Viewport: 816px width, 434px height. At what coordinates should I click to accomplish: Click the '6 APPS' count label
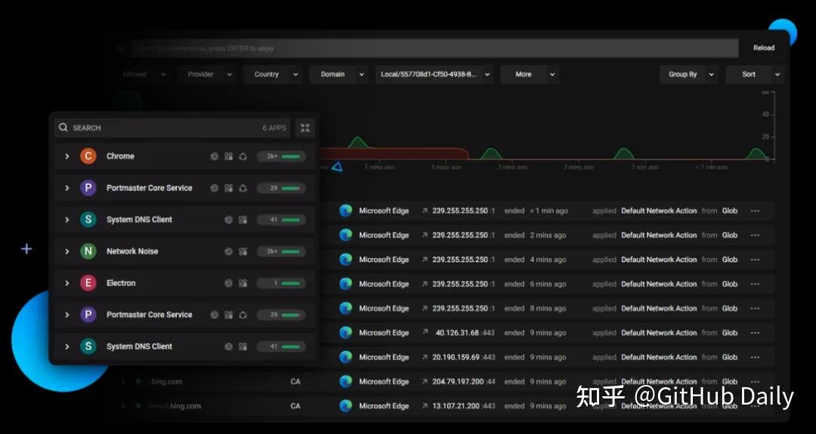pos(274,128)
